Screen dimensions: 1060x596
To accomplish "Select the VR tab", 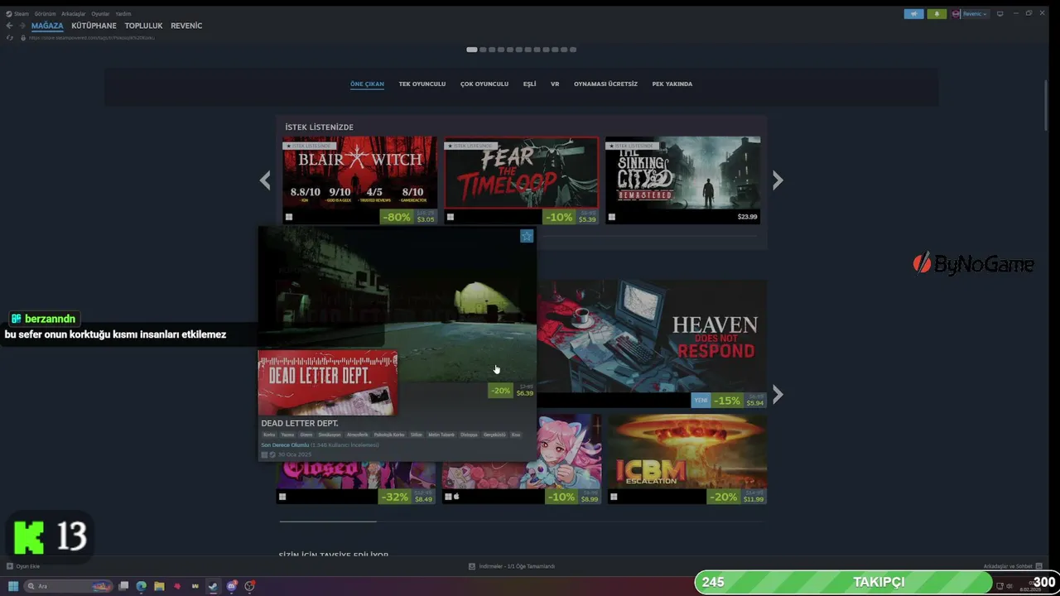I will pos(555,84).
